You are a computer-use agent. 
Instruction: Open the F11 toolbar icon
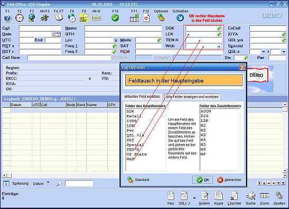coord(134,18)
